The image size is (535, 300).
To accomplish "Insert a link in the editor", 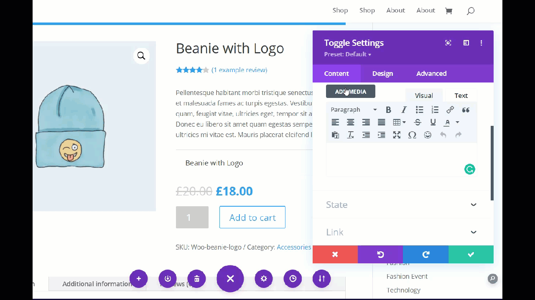I will [x=450, y=110].
